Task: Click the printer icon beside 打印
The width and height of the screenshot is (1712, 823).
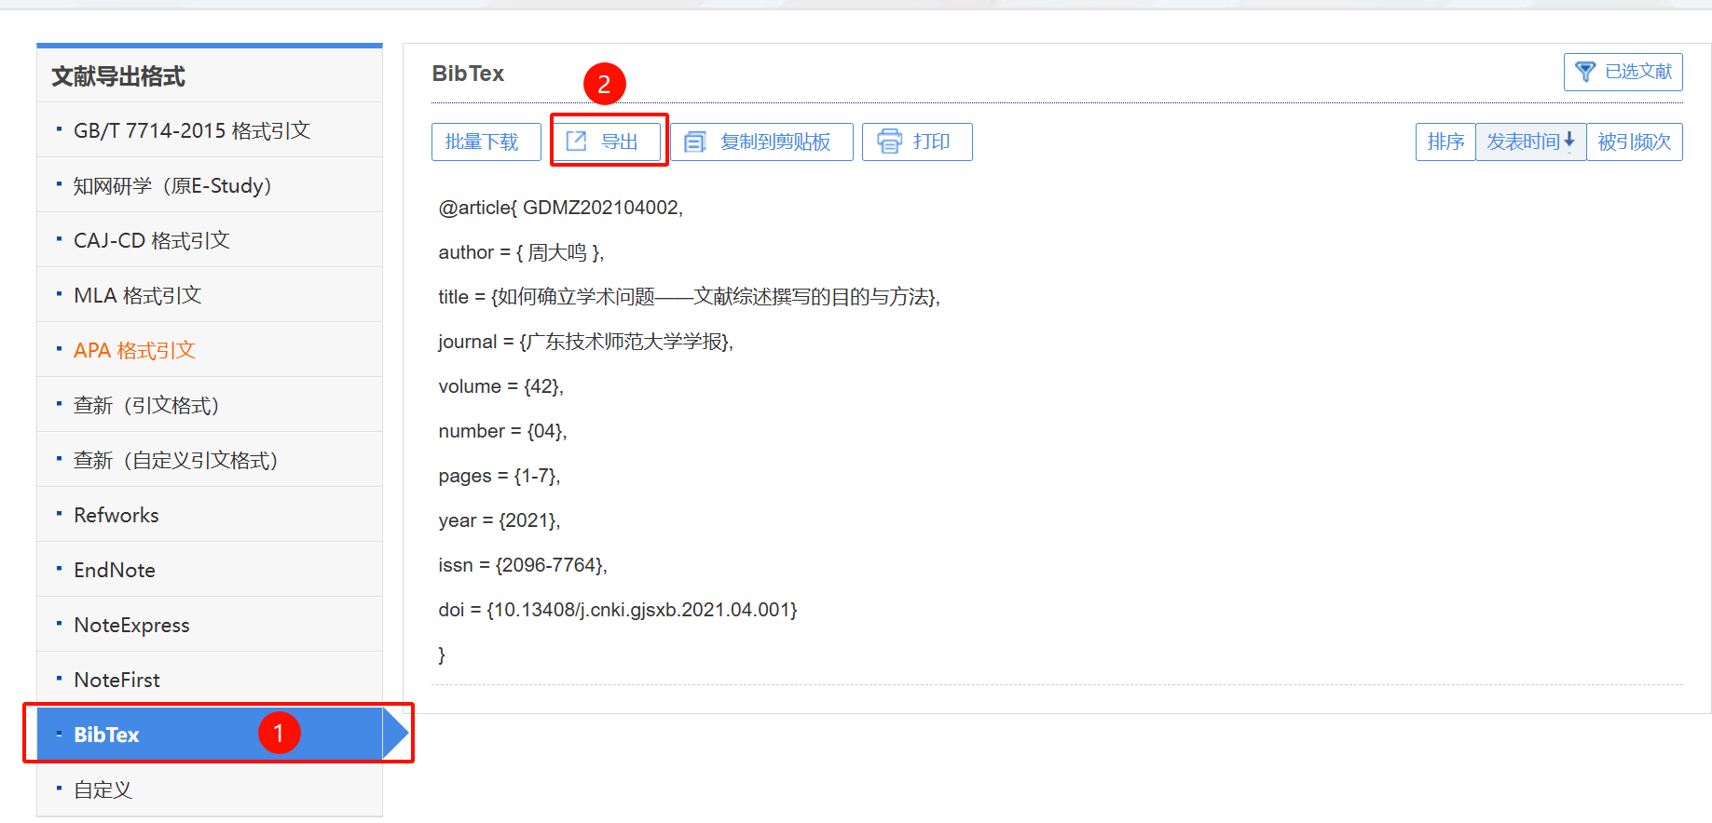Action: [x=890, y=142]
